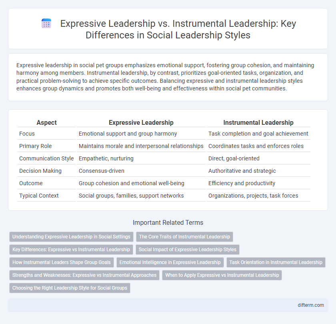Select 'Key Differences: Expressive vs Instrumental Leadership' tag
The width and height of the screenshot is (336, 324).
71,250
